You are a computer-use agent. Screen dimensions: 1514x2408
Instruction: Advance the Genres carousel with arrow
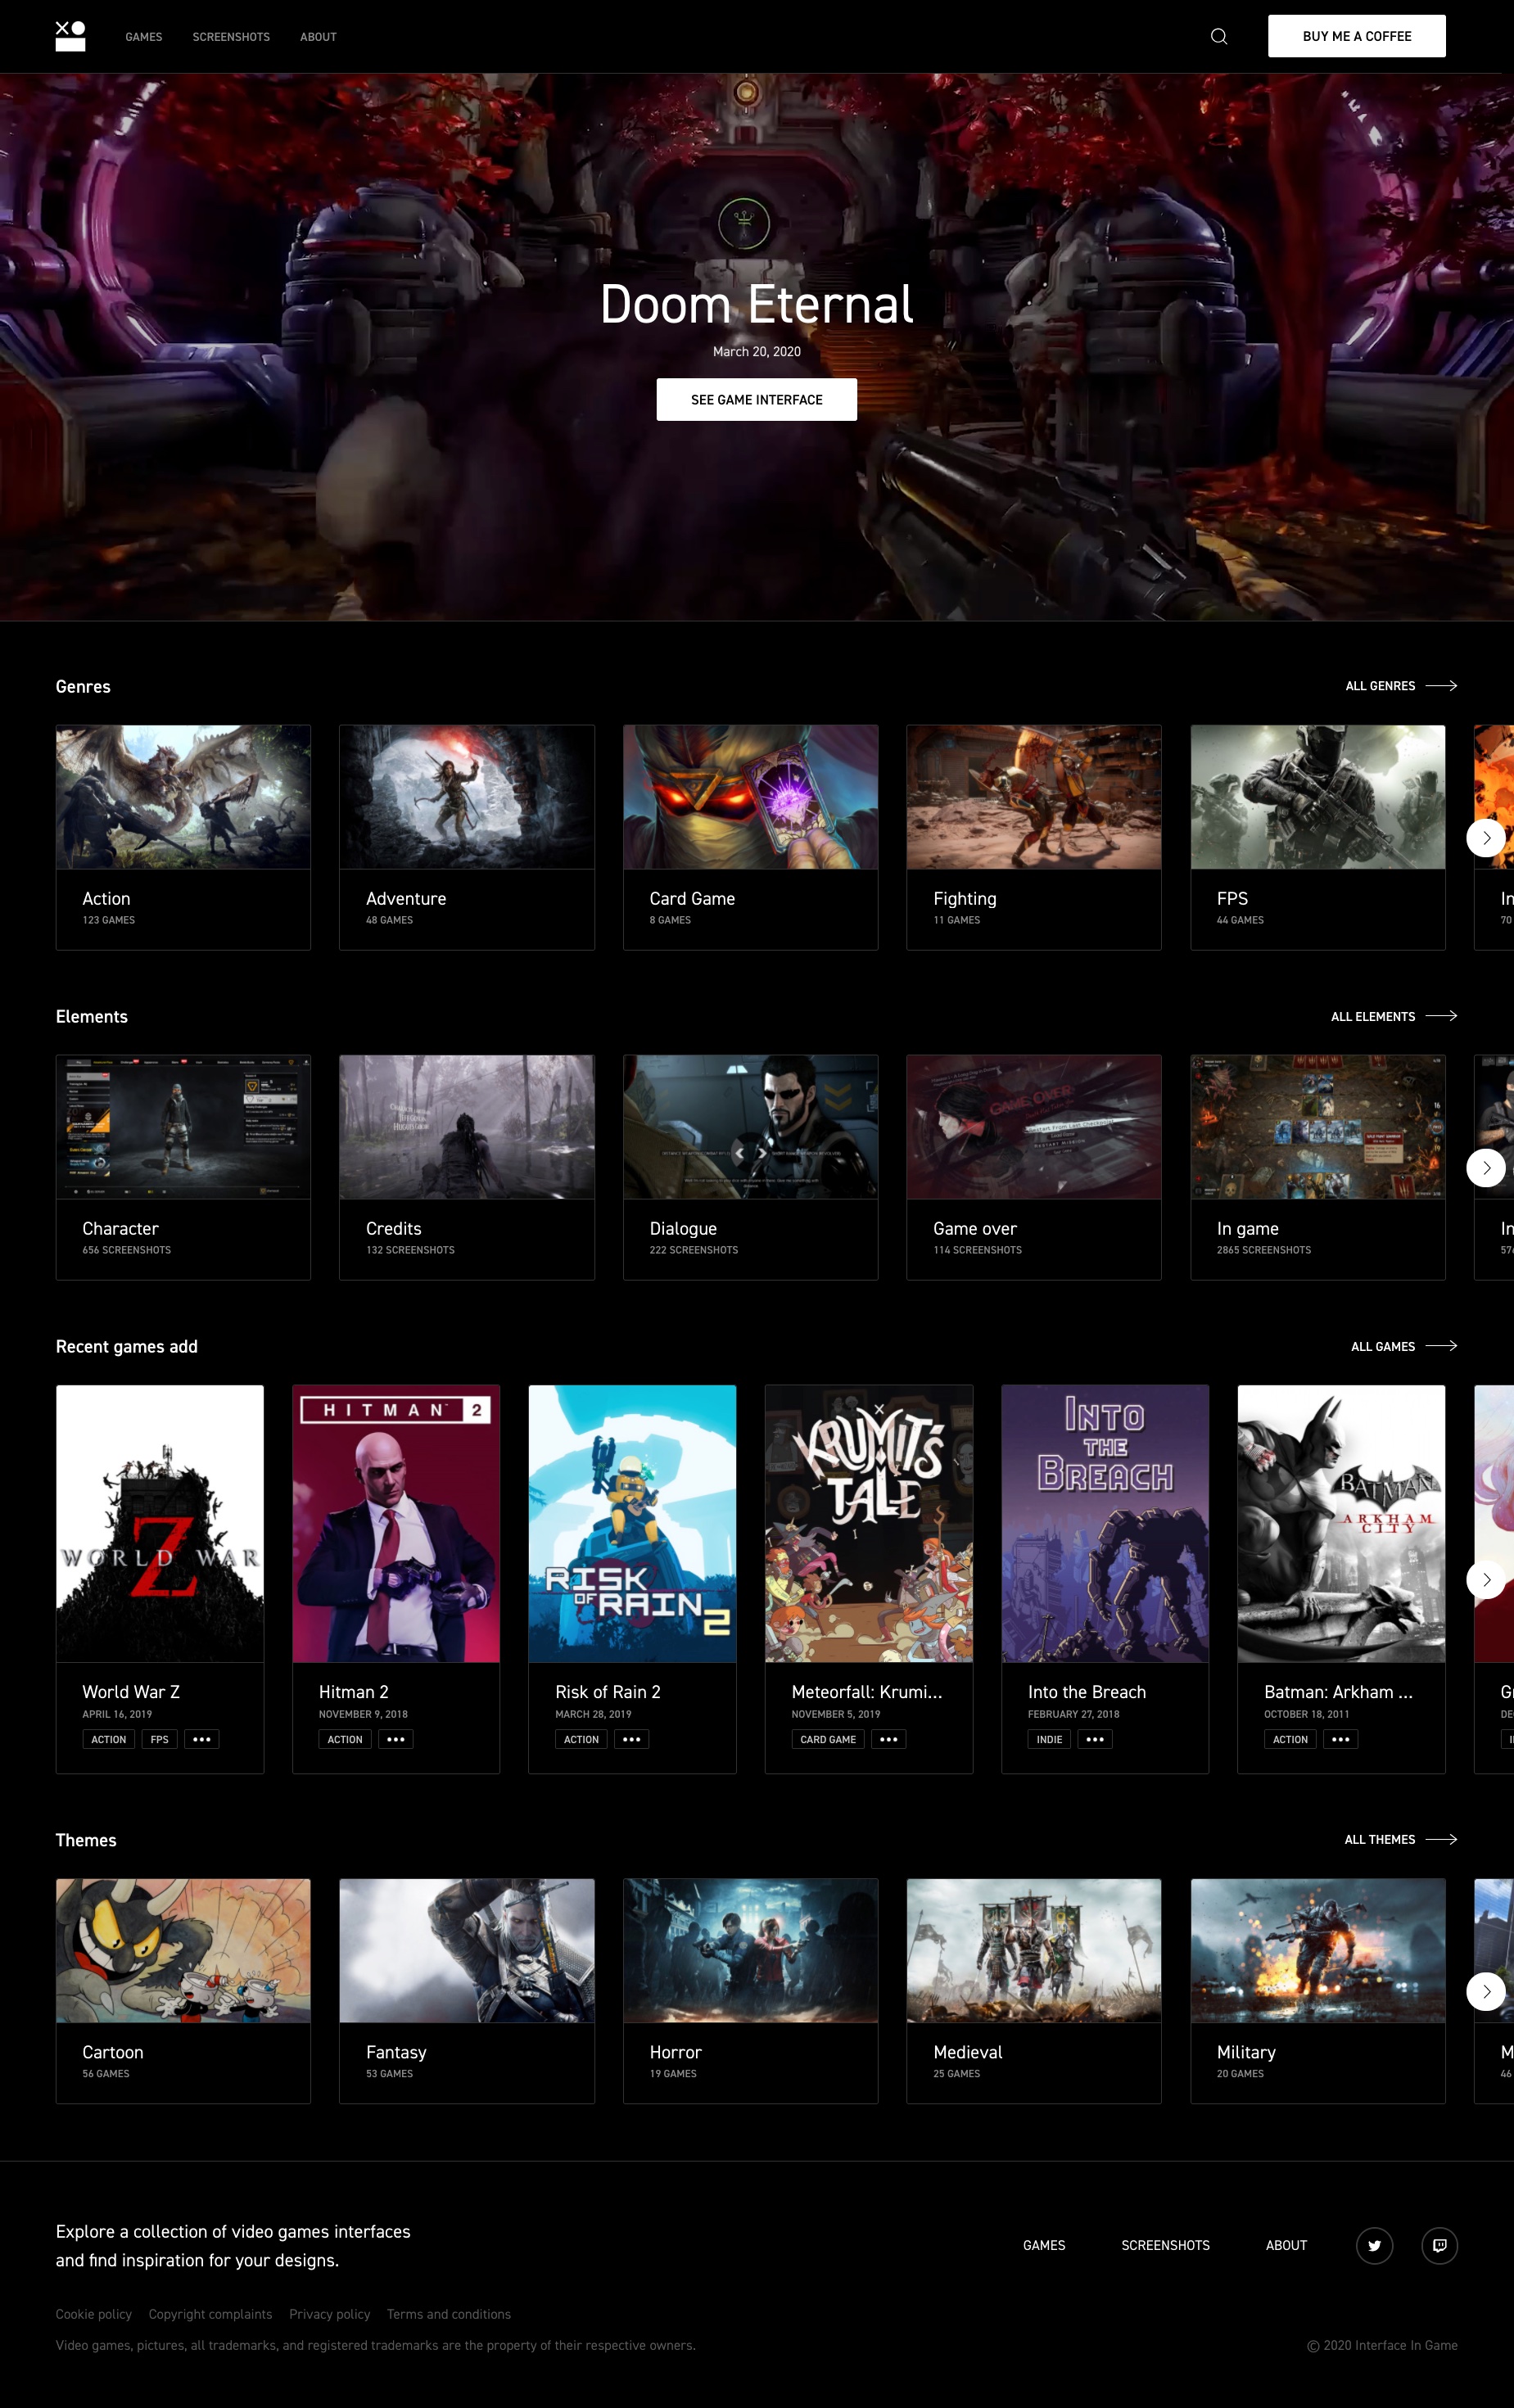(x=1486, y=837)
